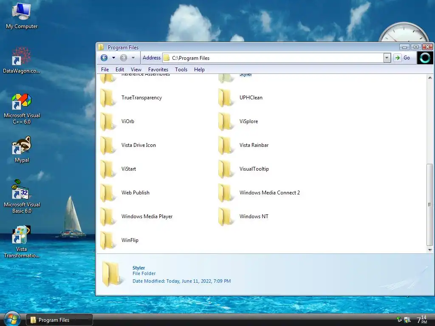Select the Vista Rainbar folder icon
This screenshot has height=326, width=435.
[x=226, y=145]
